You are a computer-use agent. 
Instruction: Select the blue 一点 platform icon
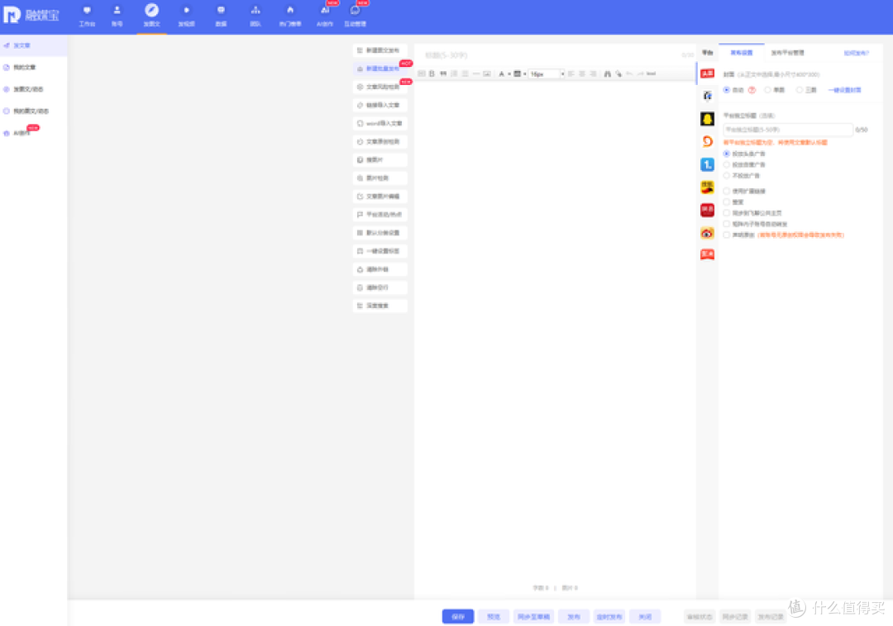click(707, 164)
